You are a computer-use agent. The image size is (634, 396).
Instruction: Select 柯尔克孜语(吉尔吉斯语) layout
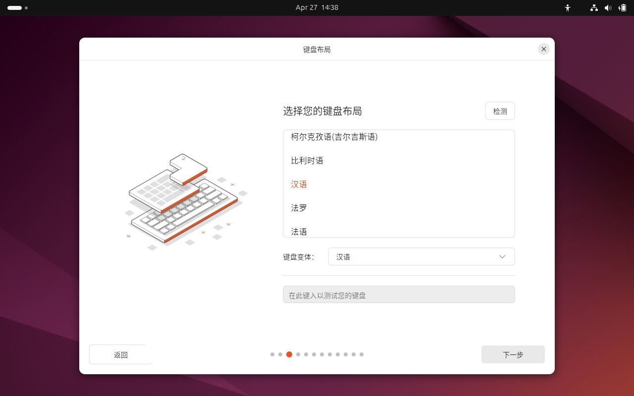(x=334, y=137)
